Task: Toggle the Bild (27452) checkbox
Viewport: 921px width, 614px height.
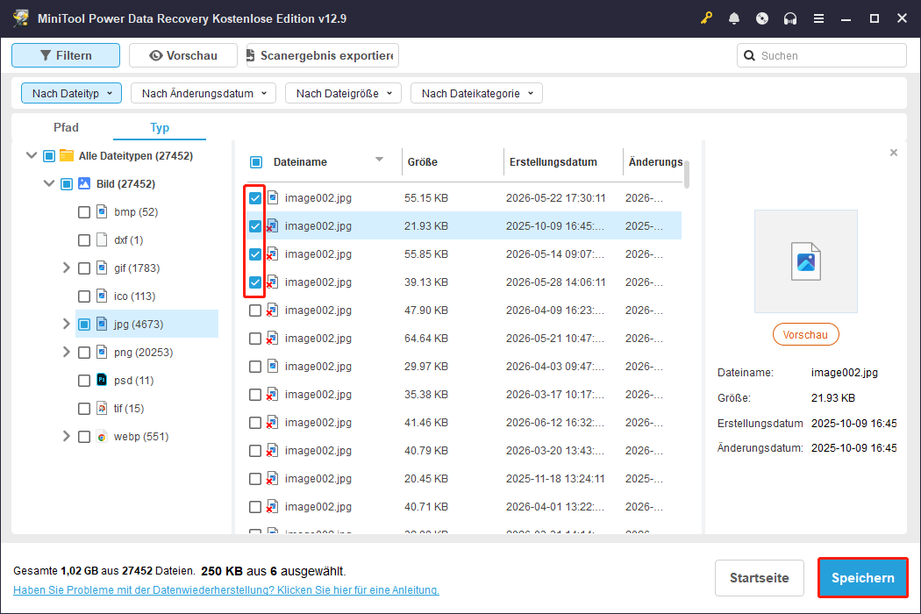Action: (67, 184)
